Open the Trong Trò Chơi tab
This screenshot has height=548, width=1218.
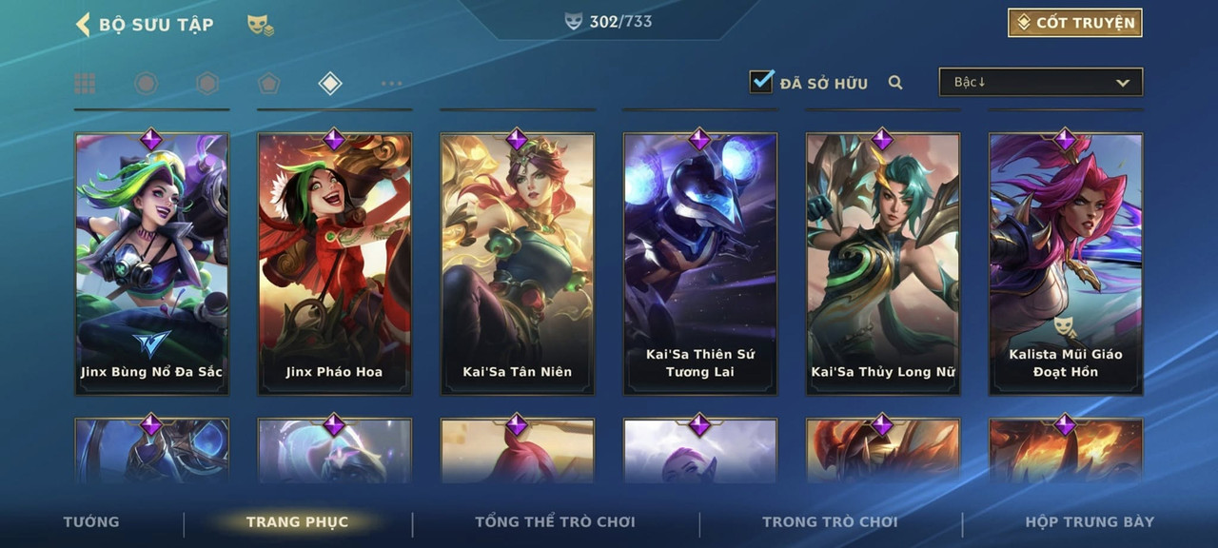830,521
